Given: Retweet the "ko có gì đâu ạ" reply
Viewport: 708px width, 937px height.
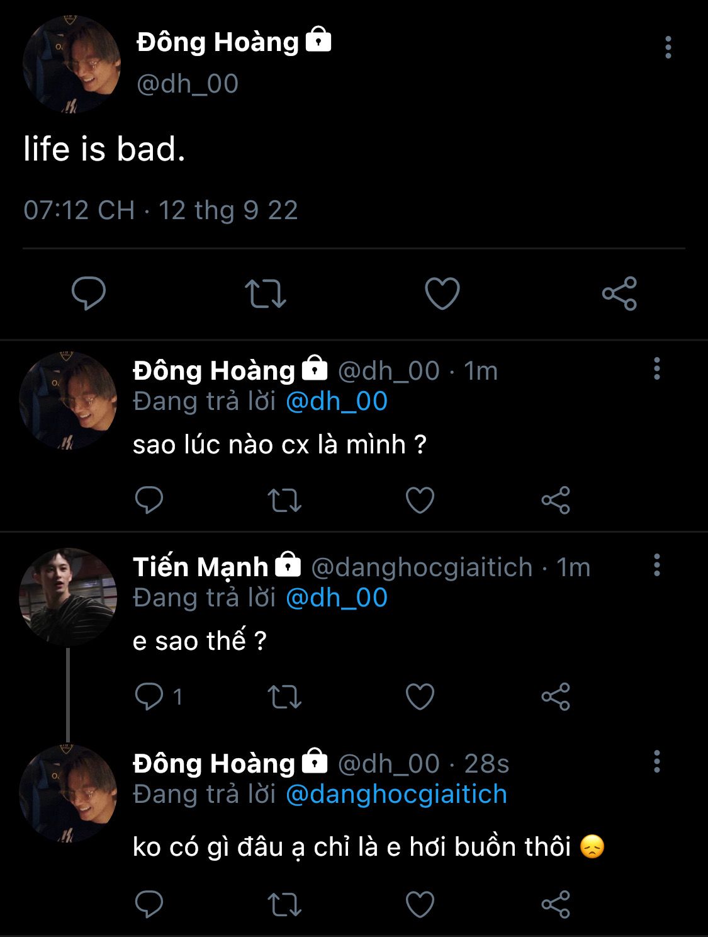Looking at the screenshot, I should (284, 905).
